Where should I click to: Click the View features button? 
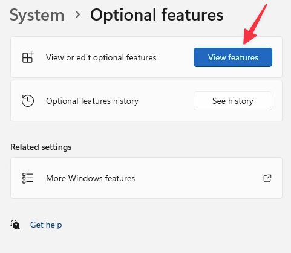pyautogui.click(x=233, y=57)
